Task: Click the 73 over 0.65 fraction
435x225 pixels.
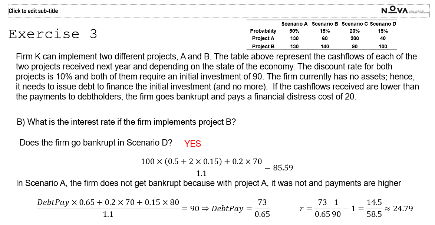Action: (x=262, y=208)
